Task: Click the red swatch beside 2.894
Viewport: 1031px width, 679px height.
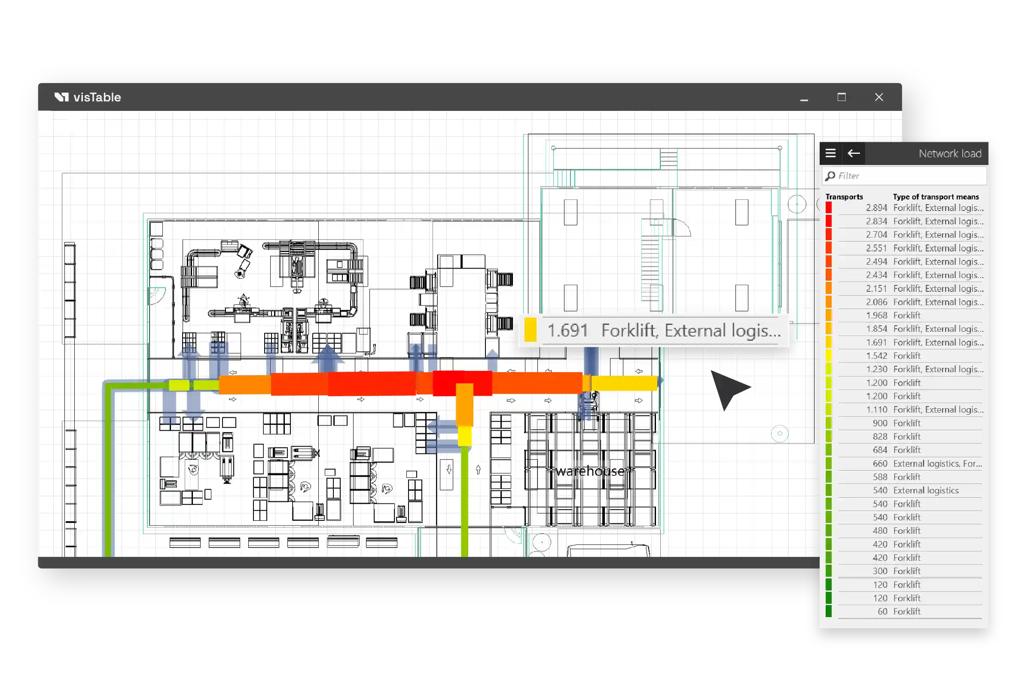Action: [828, 208]
